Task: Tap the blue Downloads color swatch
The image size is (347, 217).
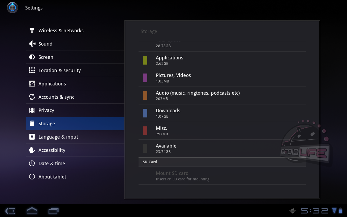Action: (145, 113)
